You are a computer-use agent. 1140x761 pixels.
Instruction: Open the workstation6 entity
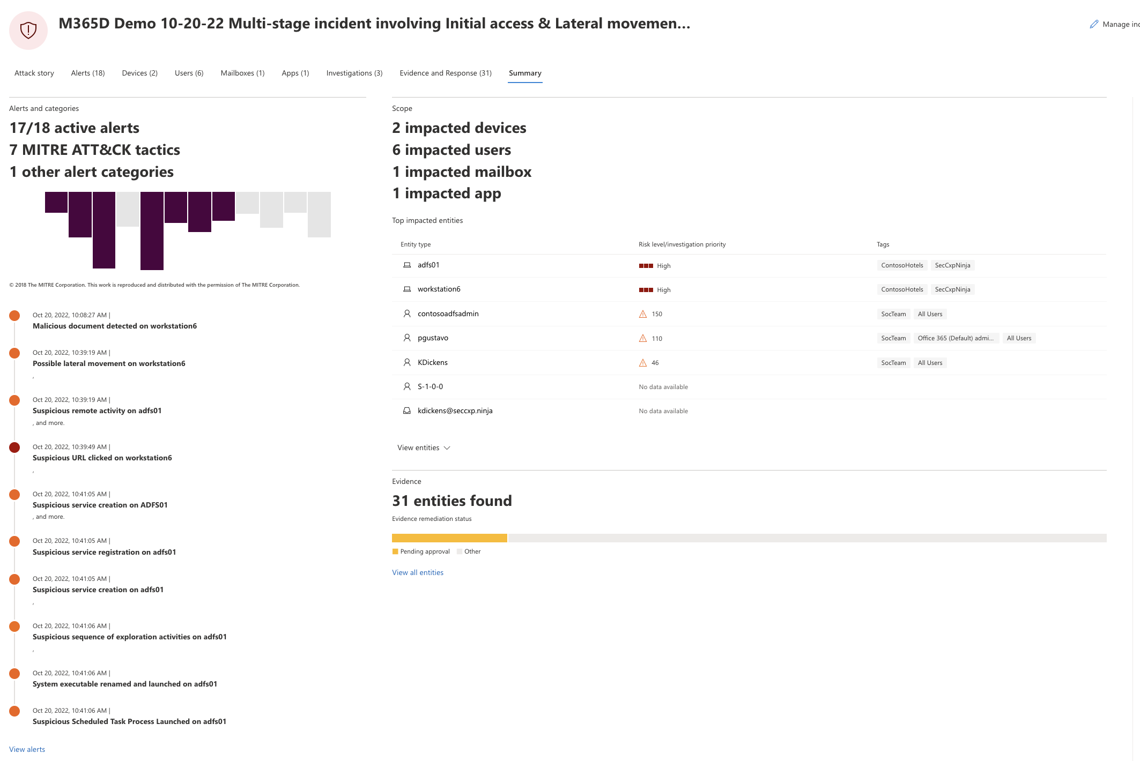439,289
